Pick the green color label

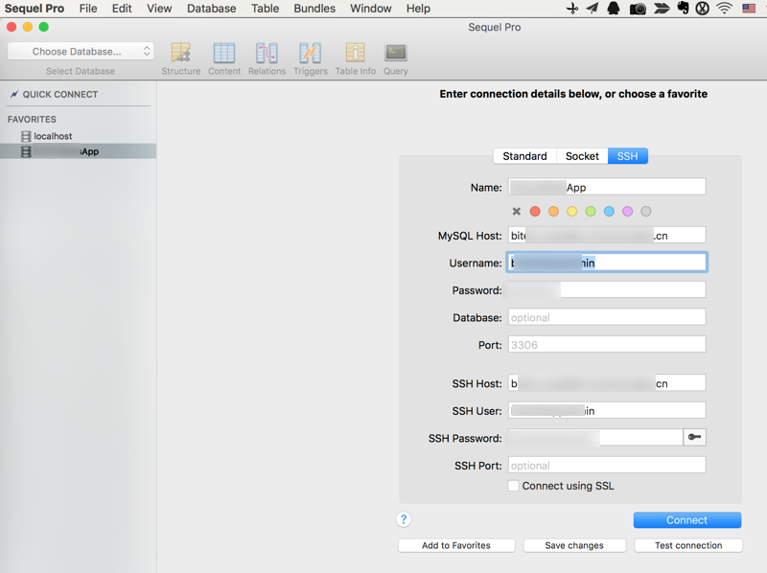click(x=591, y=211)
